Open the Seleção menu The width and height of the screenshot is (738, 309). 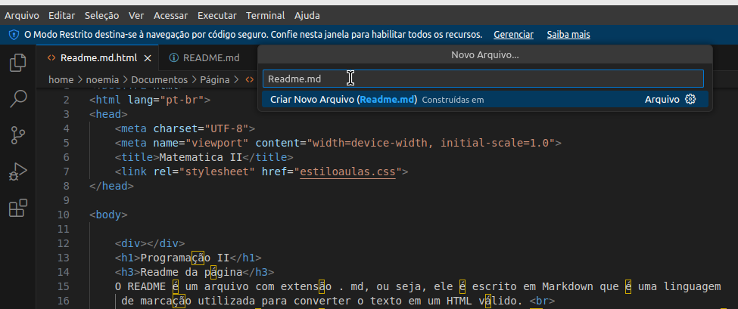pos(101,16)
